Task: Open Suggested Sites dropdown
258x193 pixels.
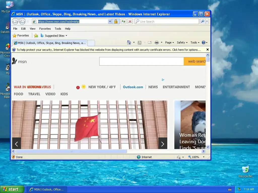Action: pos(54,35)
